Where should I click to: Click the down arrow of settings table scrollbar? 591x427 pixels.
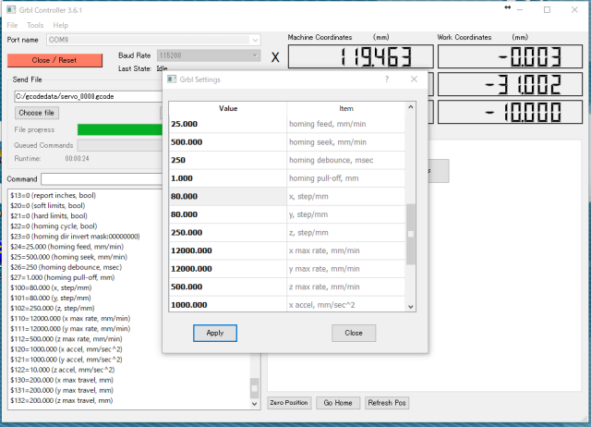pyautogui.click(x=410, y=307)
